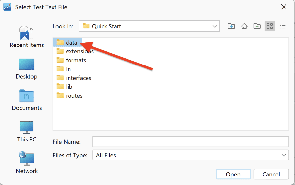This screenshot has width=295, height=185.
Task: Click the File Name text field
Action: (x=190, y=141)
